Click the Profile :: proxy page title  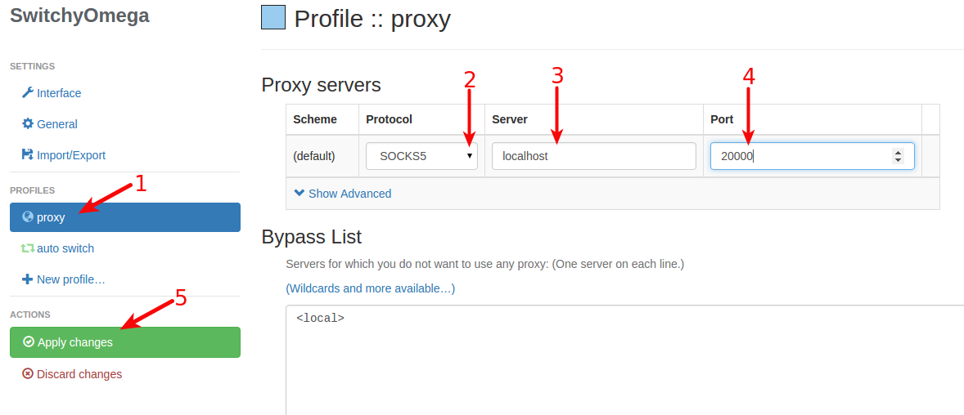tap(372, 19)
